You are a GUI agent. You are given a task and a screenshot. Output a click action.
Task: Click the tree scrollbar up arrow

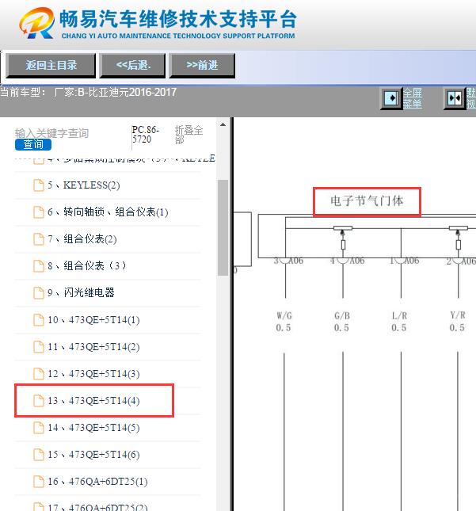point(223,125)
